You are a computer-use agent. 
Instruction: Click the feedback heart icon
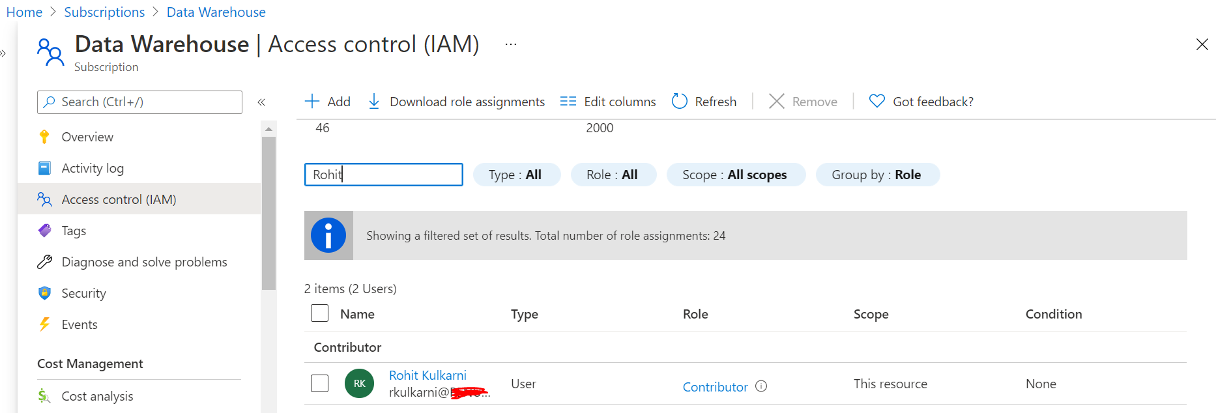coord(877,101)
